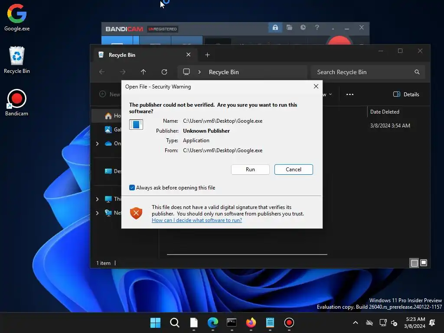444x333 pixels.
Task: Open network status tray icon
Action: [383, 323]
